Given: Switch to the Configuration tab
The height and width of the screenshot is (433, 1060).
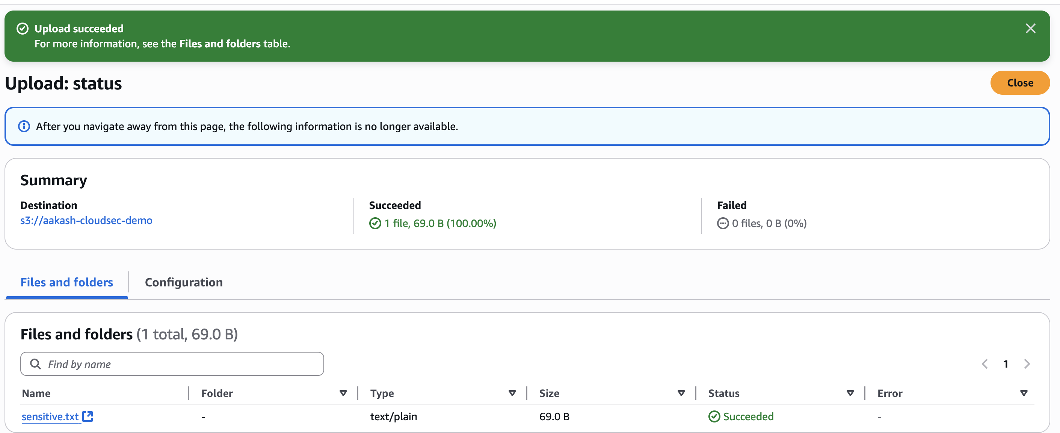Looking at the screenshot, I should (184, 282).
